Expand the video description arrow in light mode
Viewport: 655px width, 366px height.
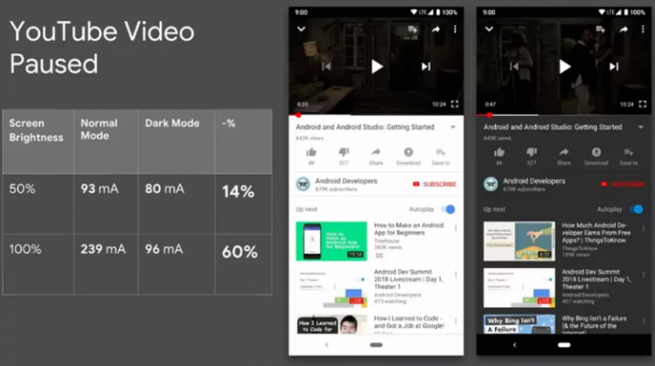pyautogui.click(x=453, y=127)
